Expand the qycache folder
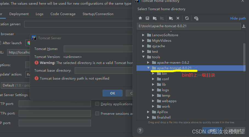The image size is (249, 137). coord(143,46)
